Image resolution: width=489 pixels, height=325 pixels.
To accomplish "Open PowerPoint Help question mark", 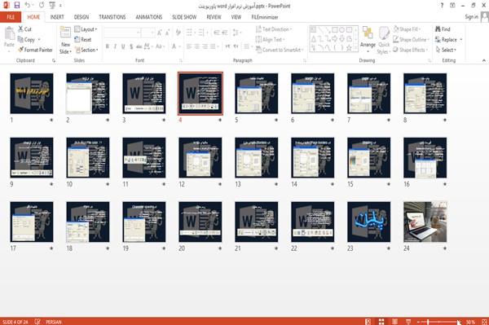I will point(442,6).
